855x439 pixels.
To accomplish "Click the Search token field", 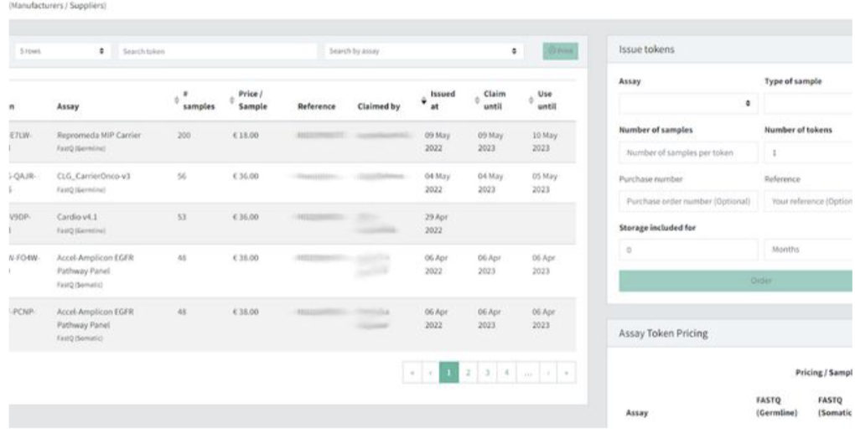I will click(x=217, y=51).
